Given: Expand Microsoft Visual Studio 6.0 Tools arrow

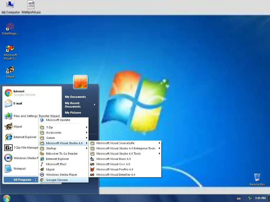Looking at the screenshot, I should [160, 154].
